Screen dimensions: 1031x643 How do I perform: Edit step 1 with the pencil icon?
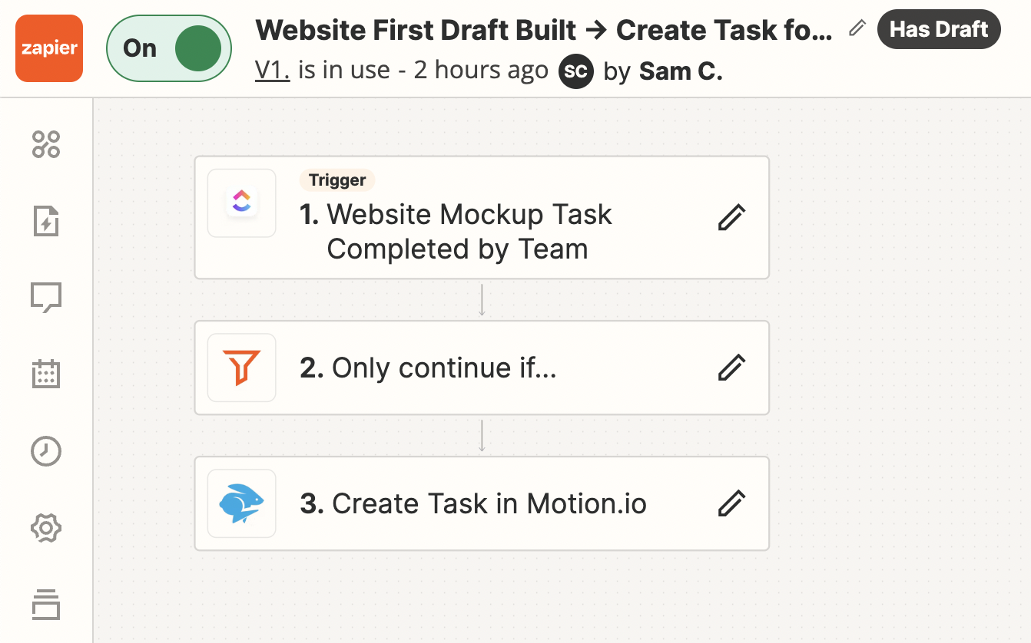pos(731,218)
